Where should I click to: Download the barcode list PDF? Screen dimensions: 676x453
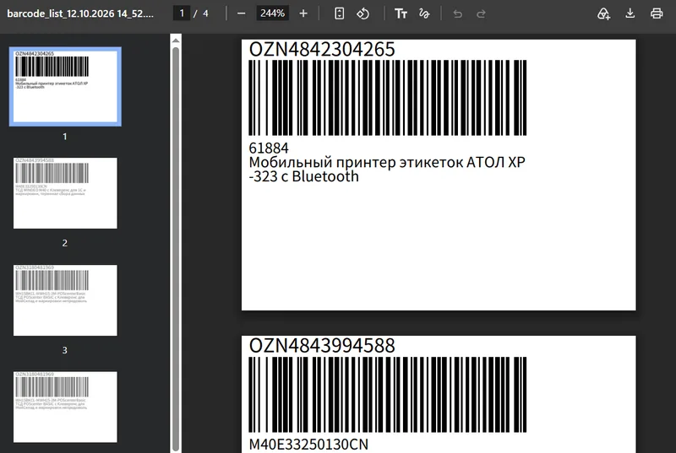tap(630, 13)
